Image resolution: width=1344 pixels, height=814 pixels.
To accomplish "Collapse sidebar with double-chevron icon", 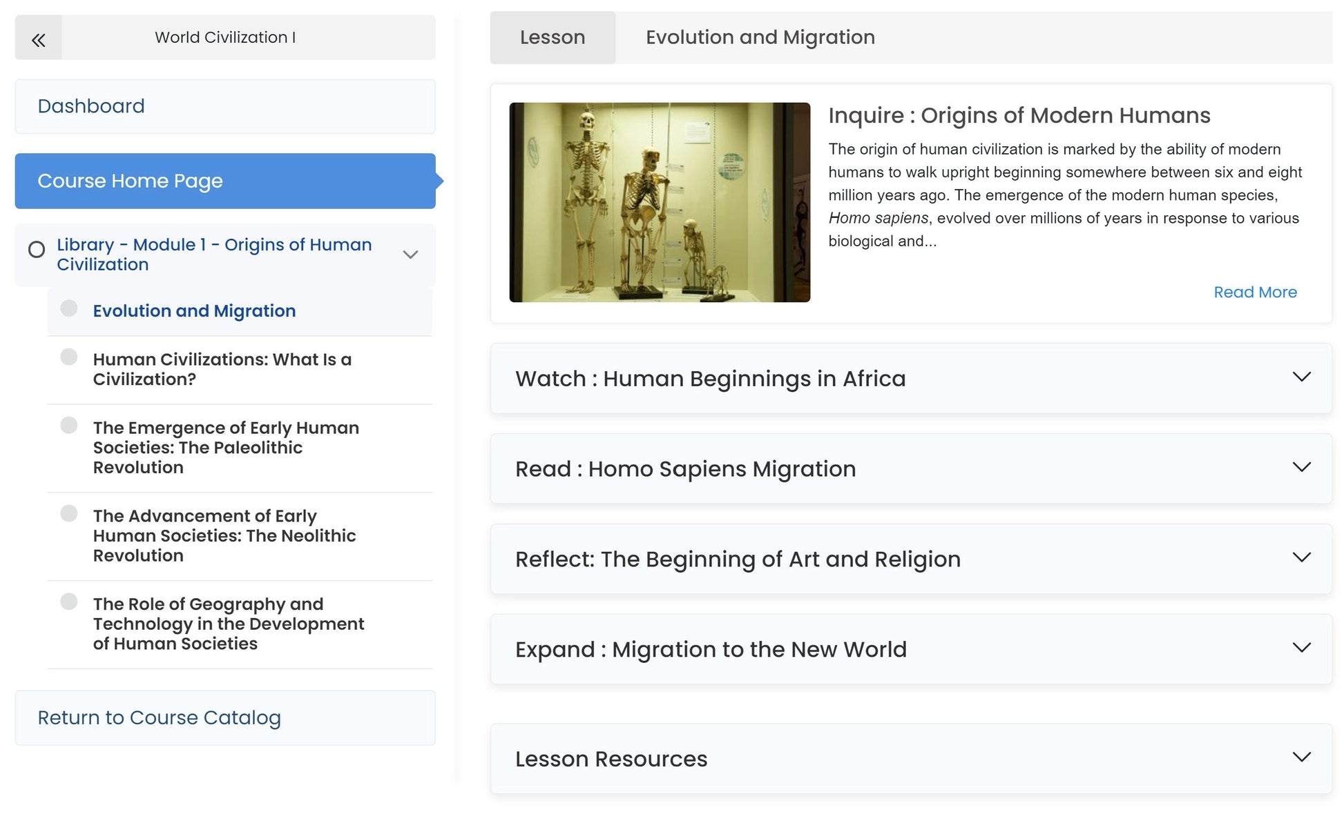I will coord(39,39).
